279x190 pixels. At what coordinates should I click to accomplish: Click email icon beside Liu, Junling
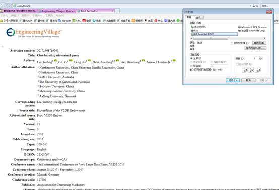(55, 60)
